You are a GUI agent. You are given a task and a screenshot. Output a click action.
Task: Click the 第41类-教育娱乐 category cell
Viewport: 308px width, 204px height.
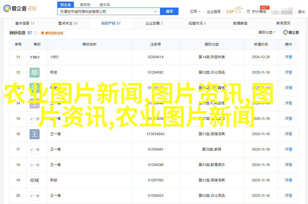click(212, 165)
